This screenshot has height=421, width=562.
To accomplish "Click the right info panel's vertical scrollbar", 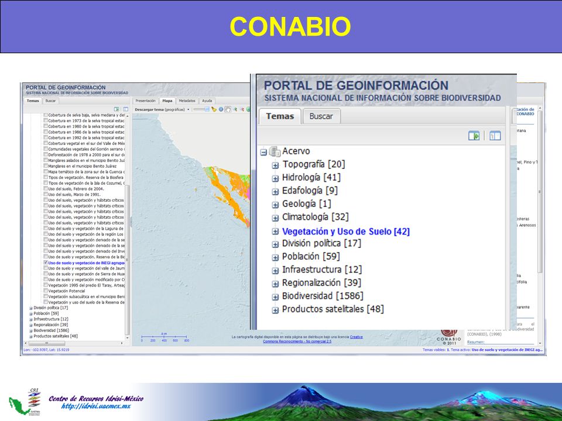I will coord(540,226).
